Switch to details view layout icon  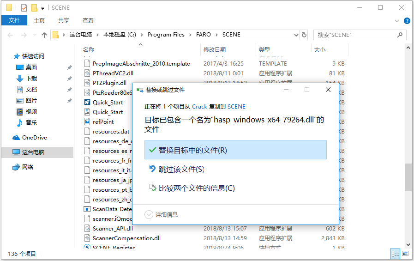(x=395, y=254)
